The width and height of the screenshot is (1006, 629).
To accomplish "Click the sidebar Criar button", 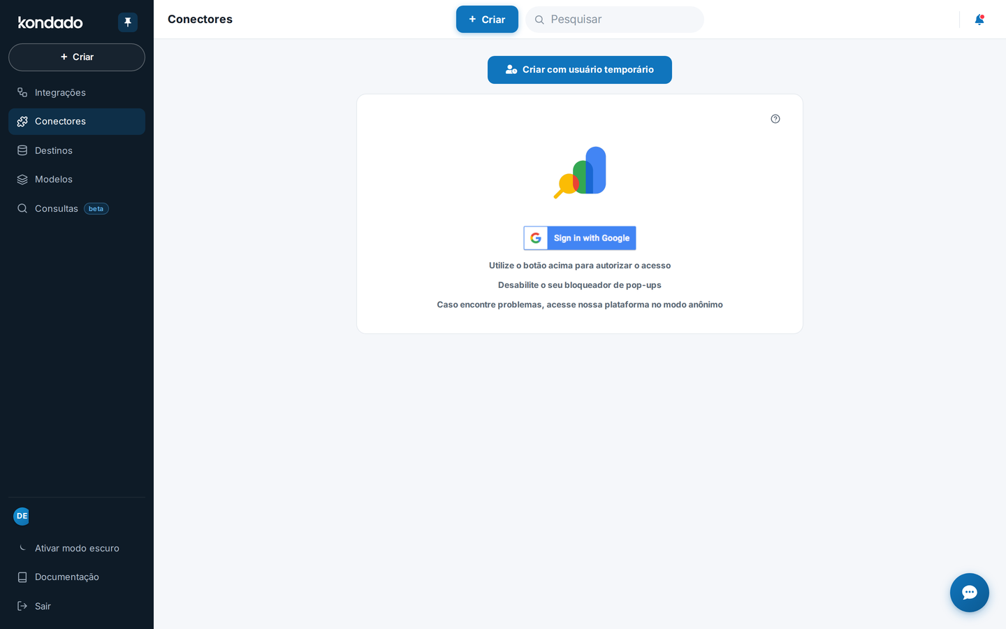I will tap(77, 57).
